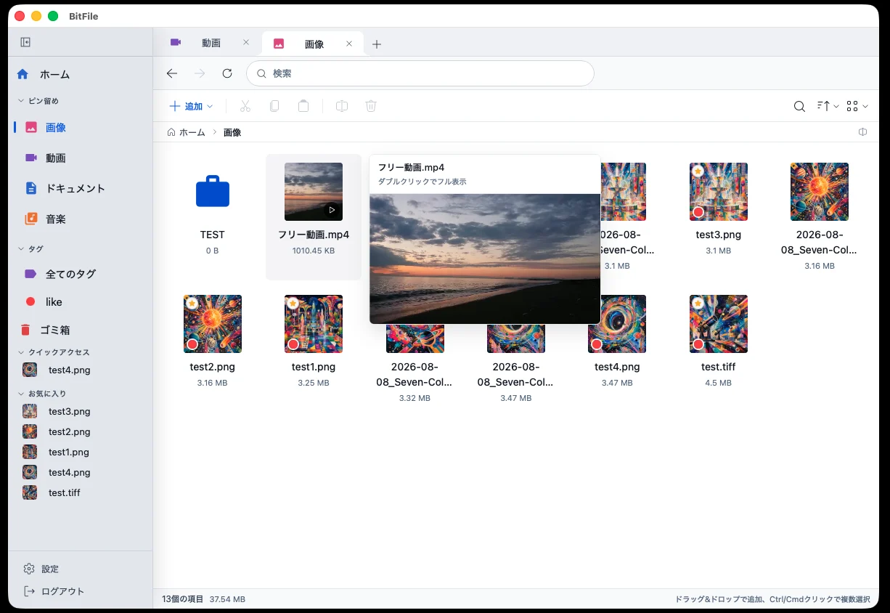Toggle the preview pane icon right of breadcrumb
This screenshot has width=890, height=613.
click(x=863, y=132)
